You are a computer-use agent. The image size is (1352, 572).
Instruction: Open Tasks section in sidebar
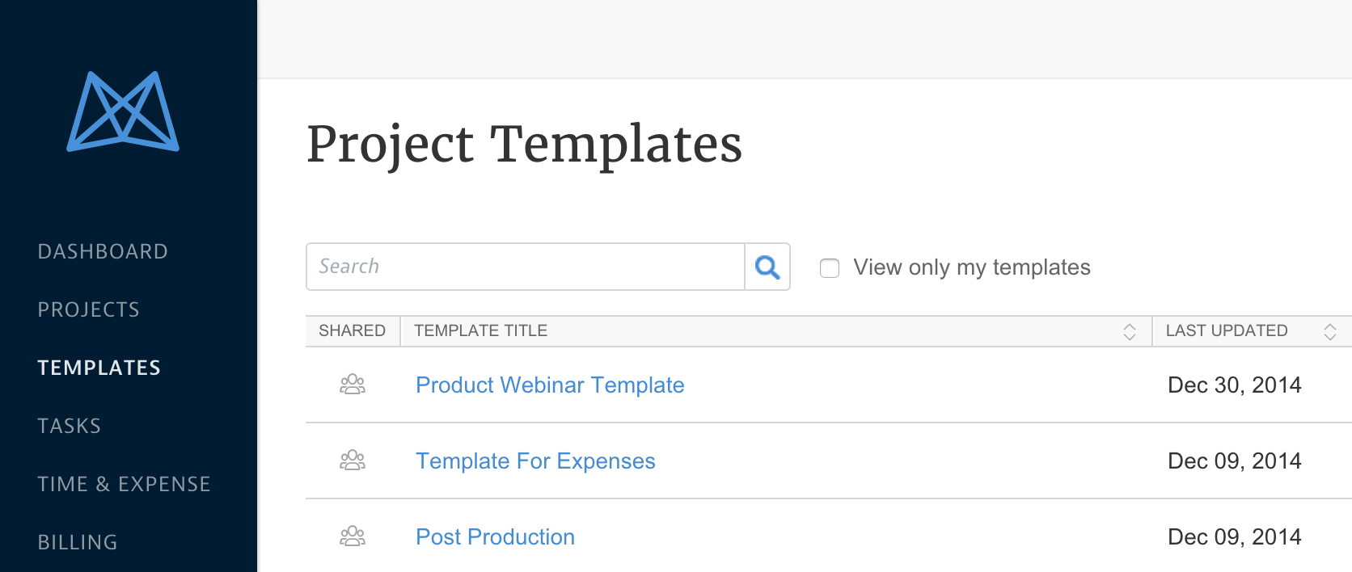point(70,426)
